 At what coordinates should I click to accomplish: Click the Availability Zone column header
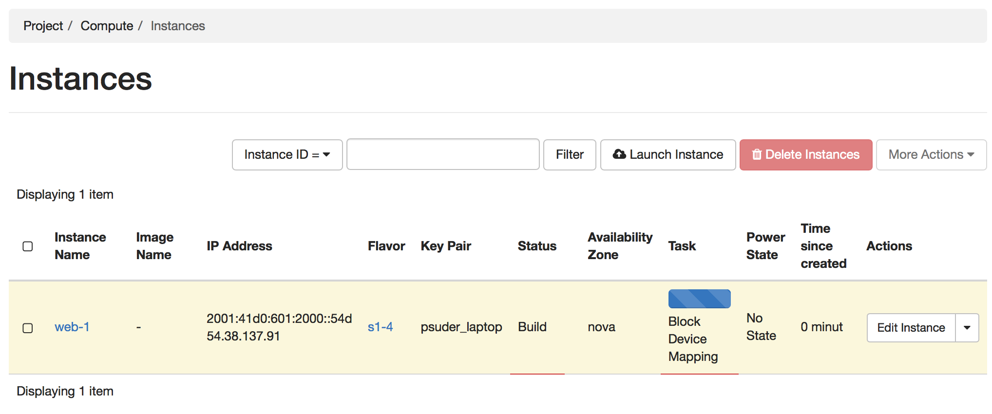click(x=620, y=246)
